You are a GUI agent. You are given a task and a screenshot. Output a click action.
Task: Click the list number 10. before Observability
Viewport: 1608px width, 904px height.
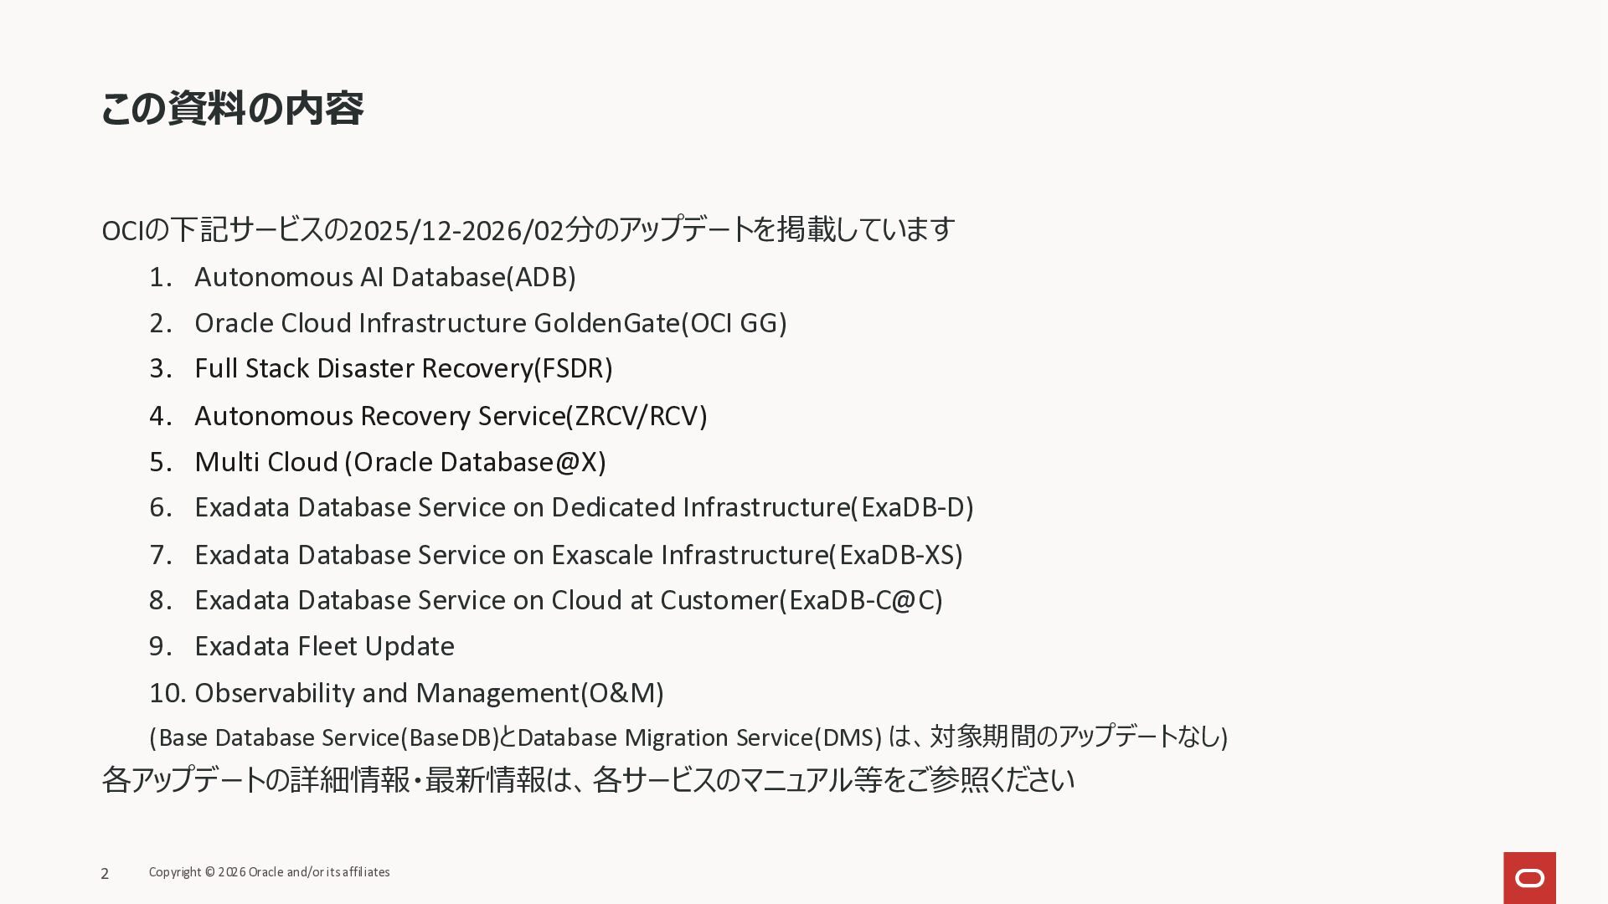[167, 693]
